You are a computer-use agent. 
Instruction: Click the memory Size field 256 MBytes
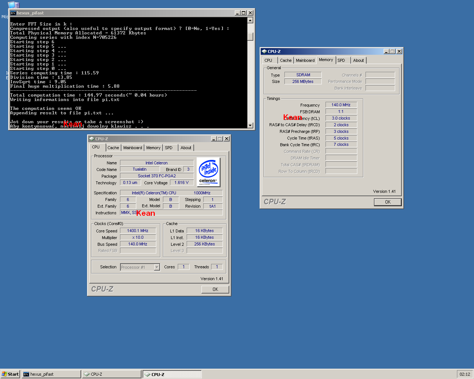303,81
